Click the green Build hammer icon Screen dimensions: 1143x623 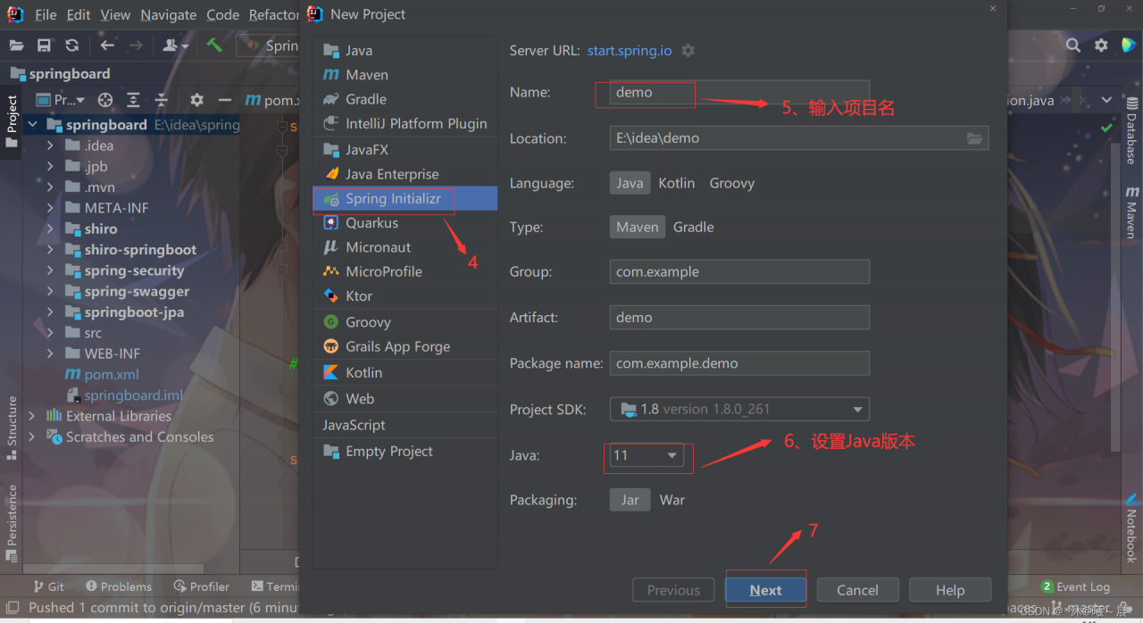point(214,45)
